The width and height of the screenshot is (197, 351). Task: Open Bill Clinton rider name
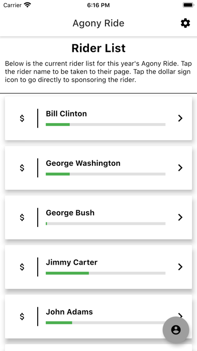(x=66, y=113)
